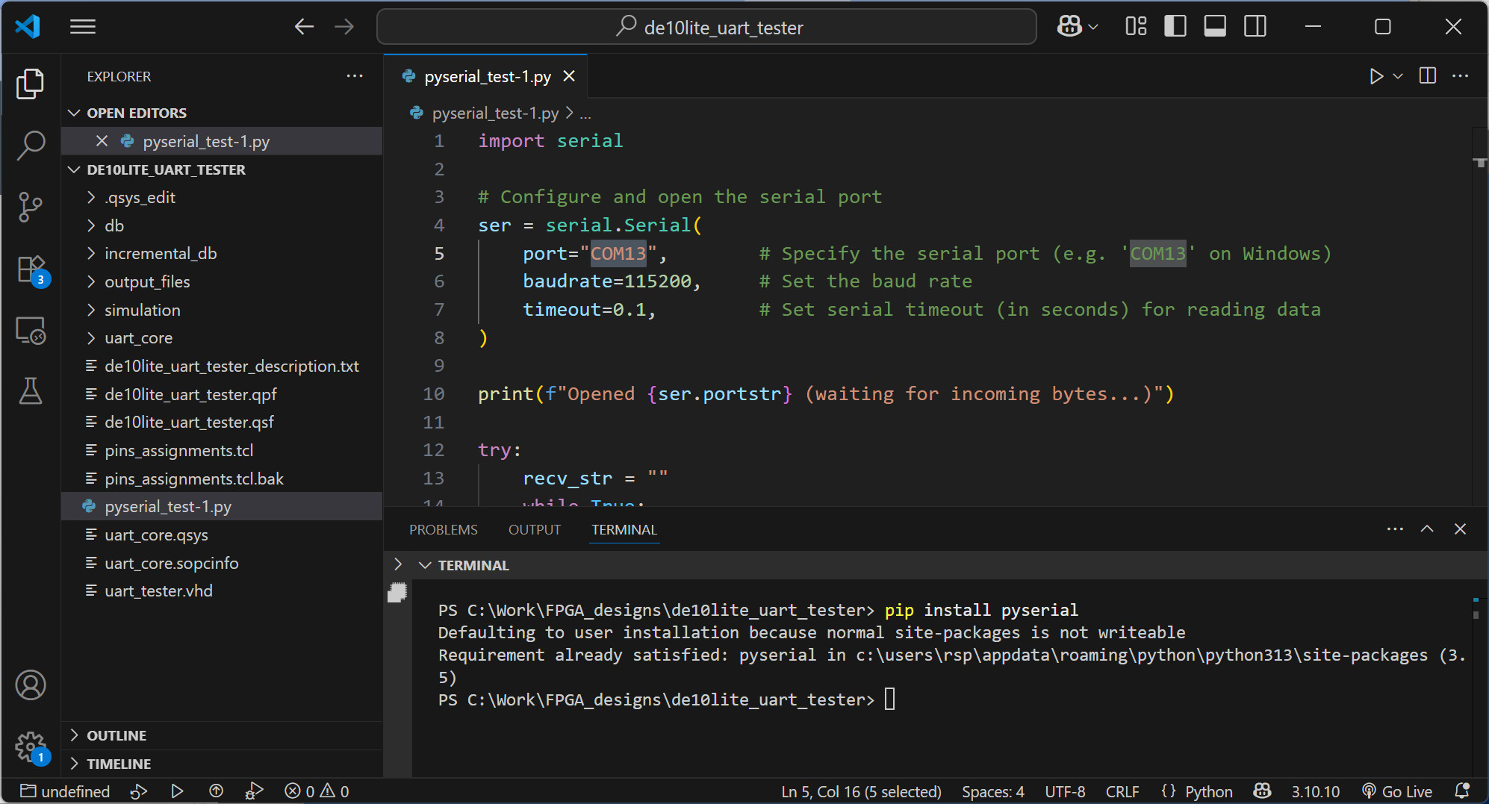Switch to the PROBLEMS tab
The image size is (1489, 804).
point(443,529)
